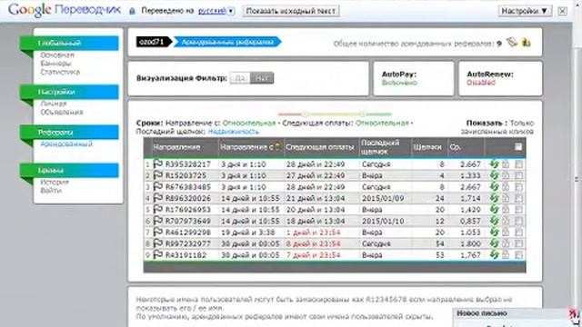
Task: Recycle referral R176926953 with the green arrows icon
Action: (494, 210)
